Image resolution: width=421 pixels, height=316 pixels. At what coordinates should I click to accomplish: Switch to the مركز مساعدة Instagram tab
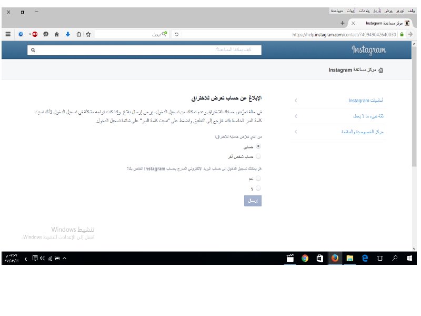coord(381,23)
